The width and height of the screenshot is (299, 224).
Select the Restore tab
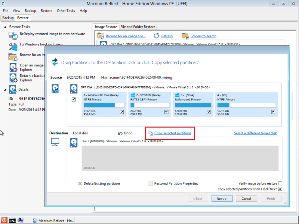23,18
